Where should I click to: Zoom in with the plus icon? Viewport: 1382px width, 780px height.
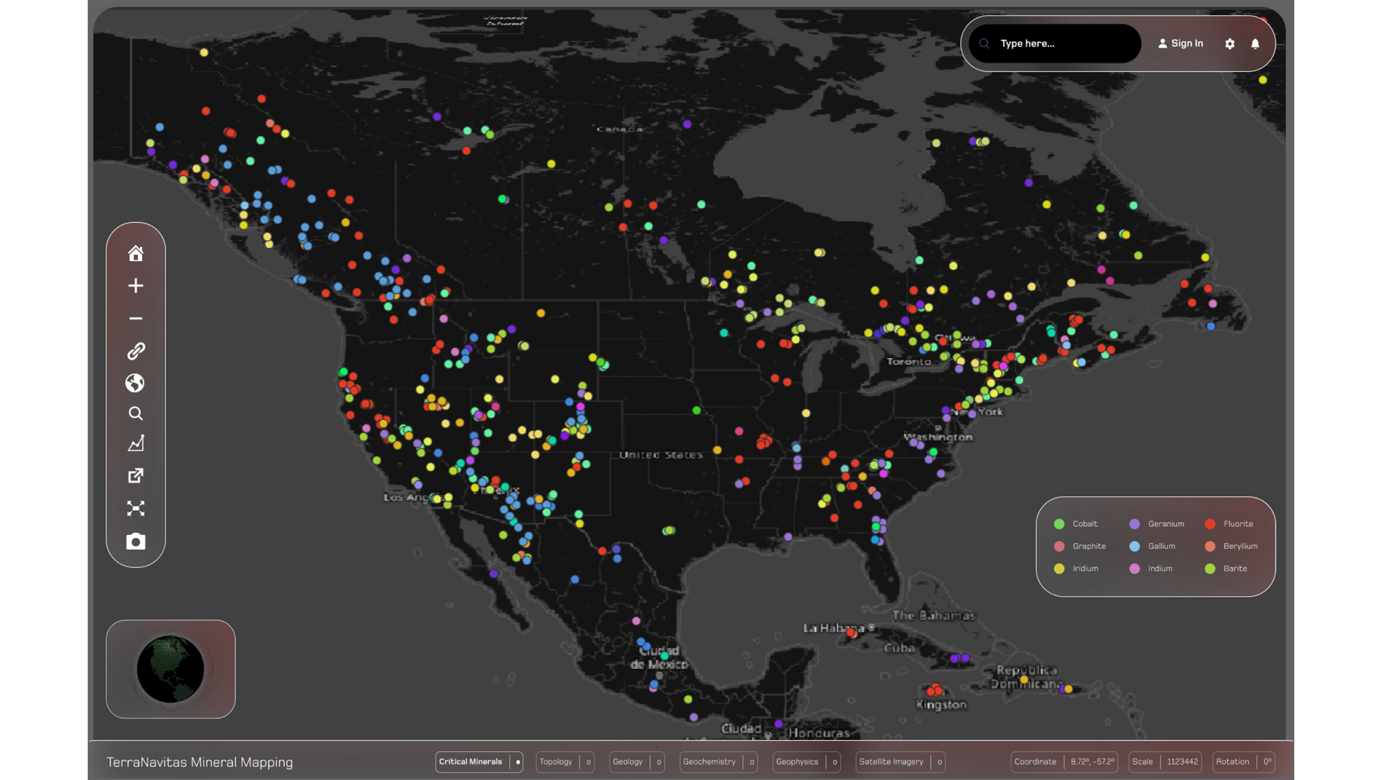[x=136, y=285]
